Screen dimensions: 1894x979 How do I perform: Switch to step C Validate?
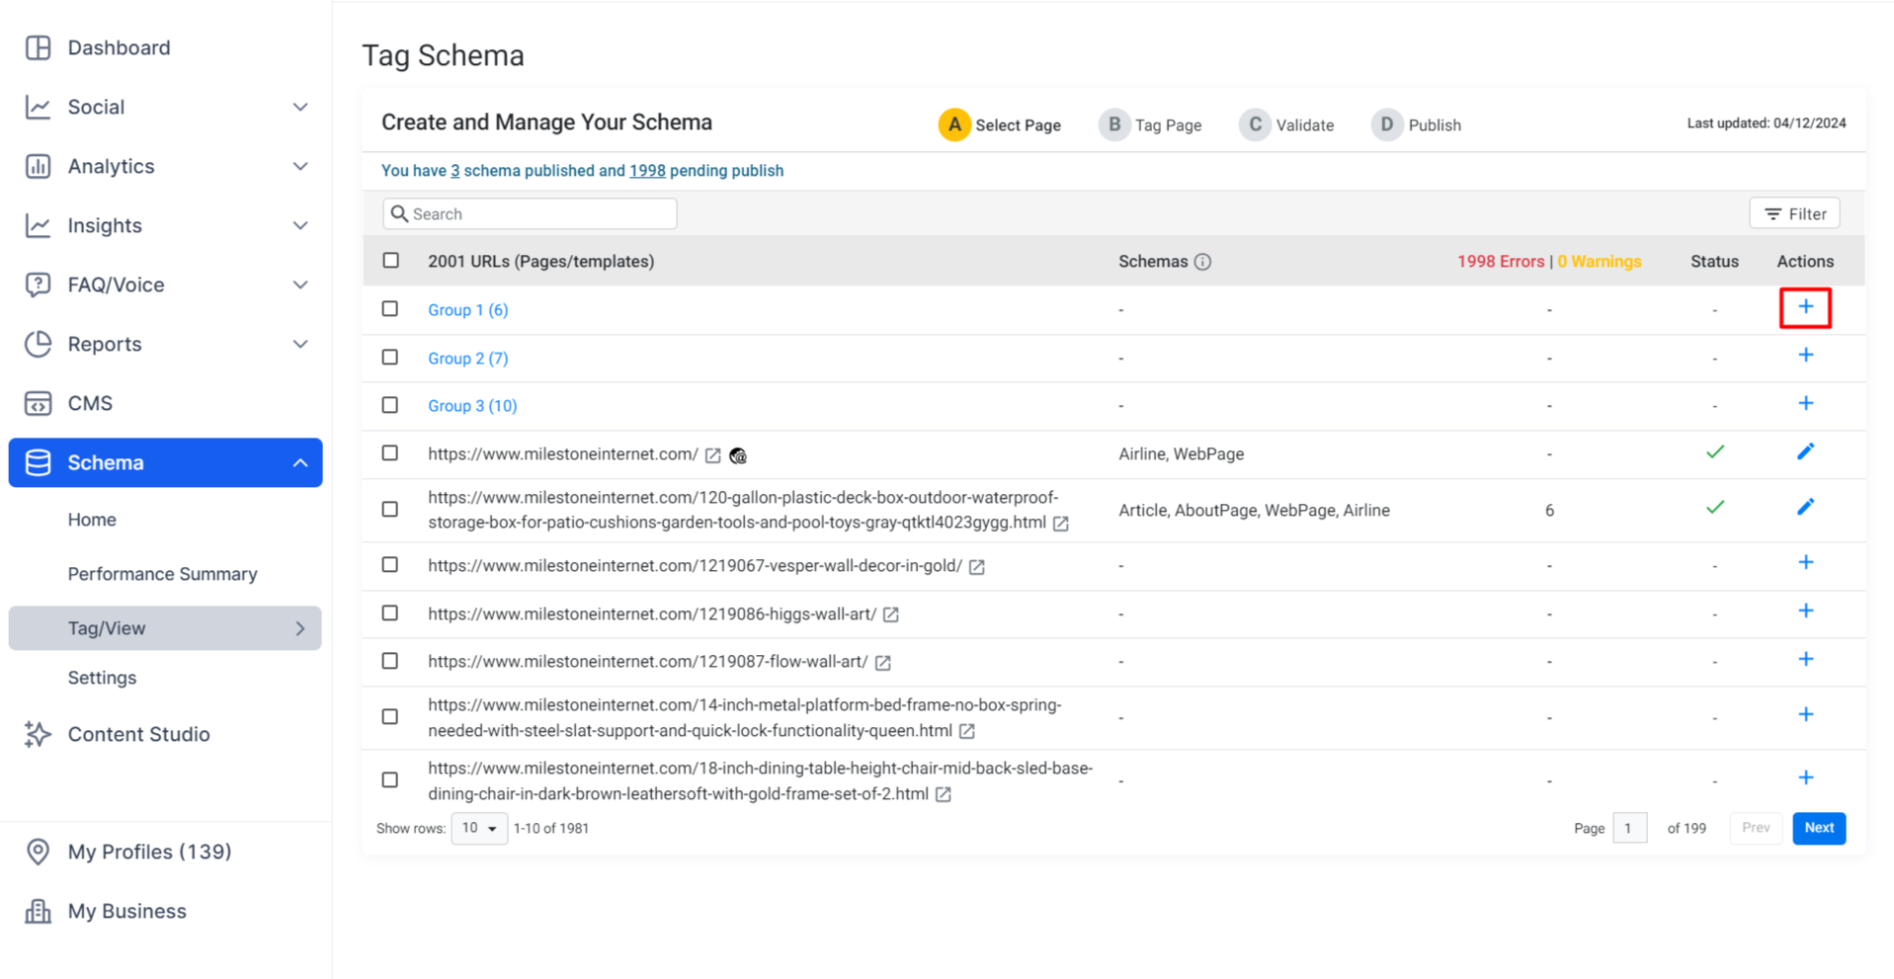(x=1286, y=125)
